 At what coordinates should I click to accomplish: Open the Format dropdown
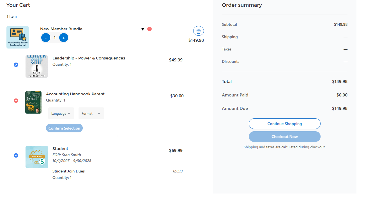coord(91,114)
